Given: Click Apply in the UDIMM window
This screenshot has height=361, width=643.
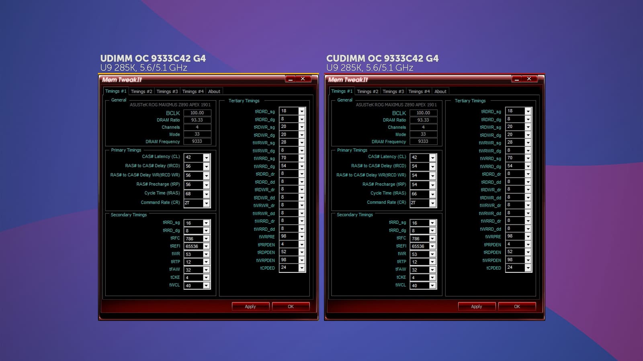Looking at the screenshot, I should click(x=250, y=306).
